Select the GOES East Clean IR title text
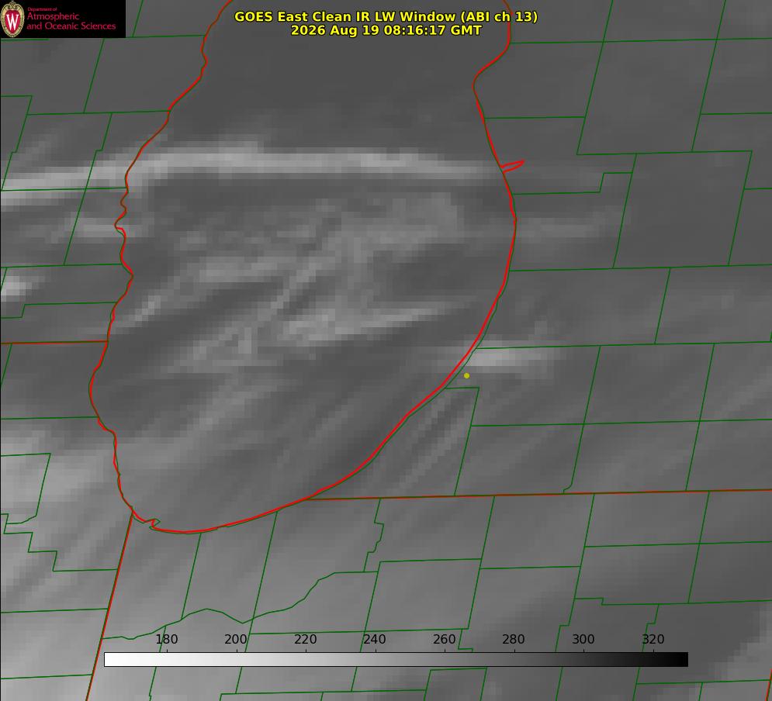The image size is (772, 701). tap(386, 16)
